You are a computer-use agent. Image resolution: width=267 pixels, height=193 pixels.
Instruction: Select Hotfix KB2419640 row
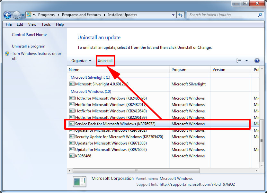(164, 111)
